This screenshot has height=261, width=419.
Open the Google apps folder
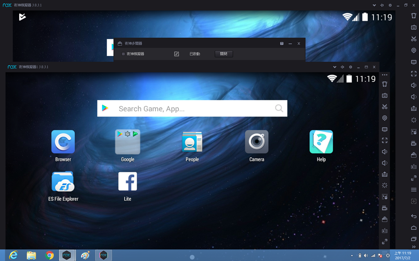[128, 142]
